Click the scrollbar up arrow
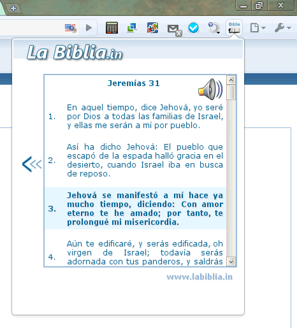Viewport: 297px width, 328px height. click(231, 80)
